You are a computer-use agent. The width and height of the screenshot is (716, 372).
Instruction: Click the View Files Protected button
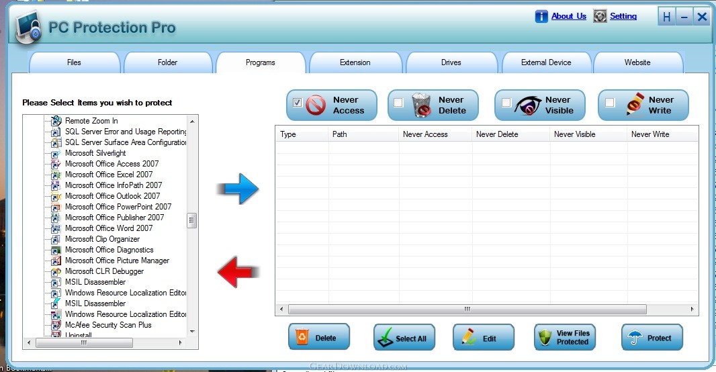coord(565,337)
